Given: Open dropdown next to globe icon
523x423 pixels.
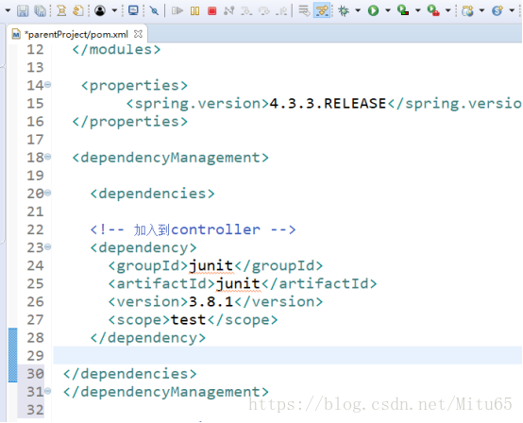Looking at the screenshot, I should (x=481, y=10).
